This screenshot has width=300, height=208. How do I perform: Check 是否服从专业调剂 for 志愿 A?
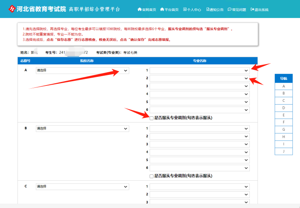pos(152,118)
